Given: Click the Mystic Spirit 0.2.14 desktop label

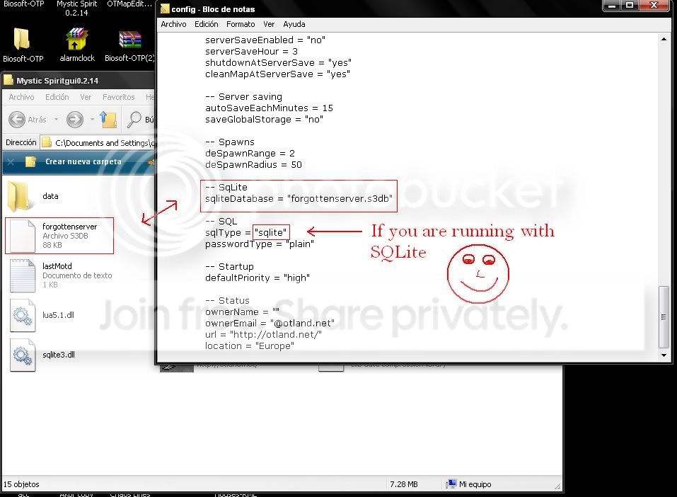Looking at the screenshot, I should 77,8.
